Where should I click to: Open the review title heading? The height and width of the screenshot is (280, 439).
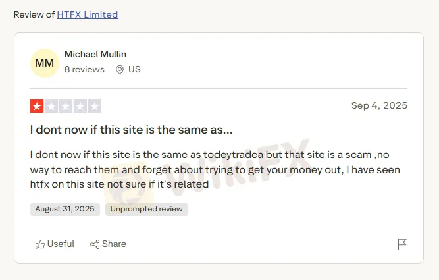click(x=132, y=130)
